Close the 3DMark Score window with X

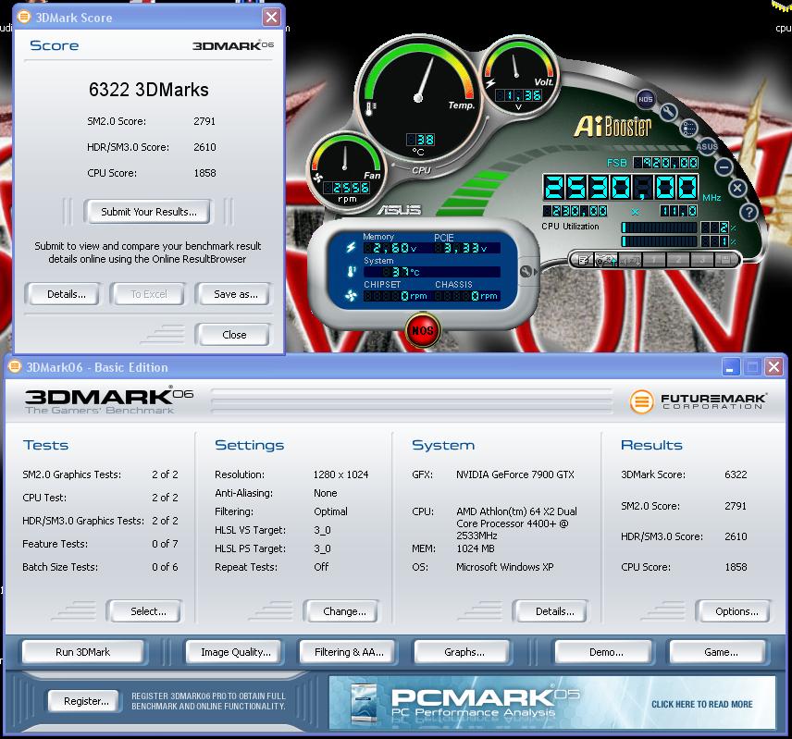(x=271, y=18)
